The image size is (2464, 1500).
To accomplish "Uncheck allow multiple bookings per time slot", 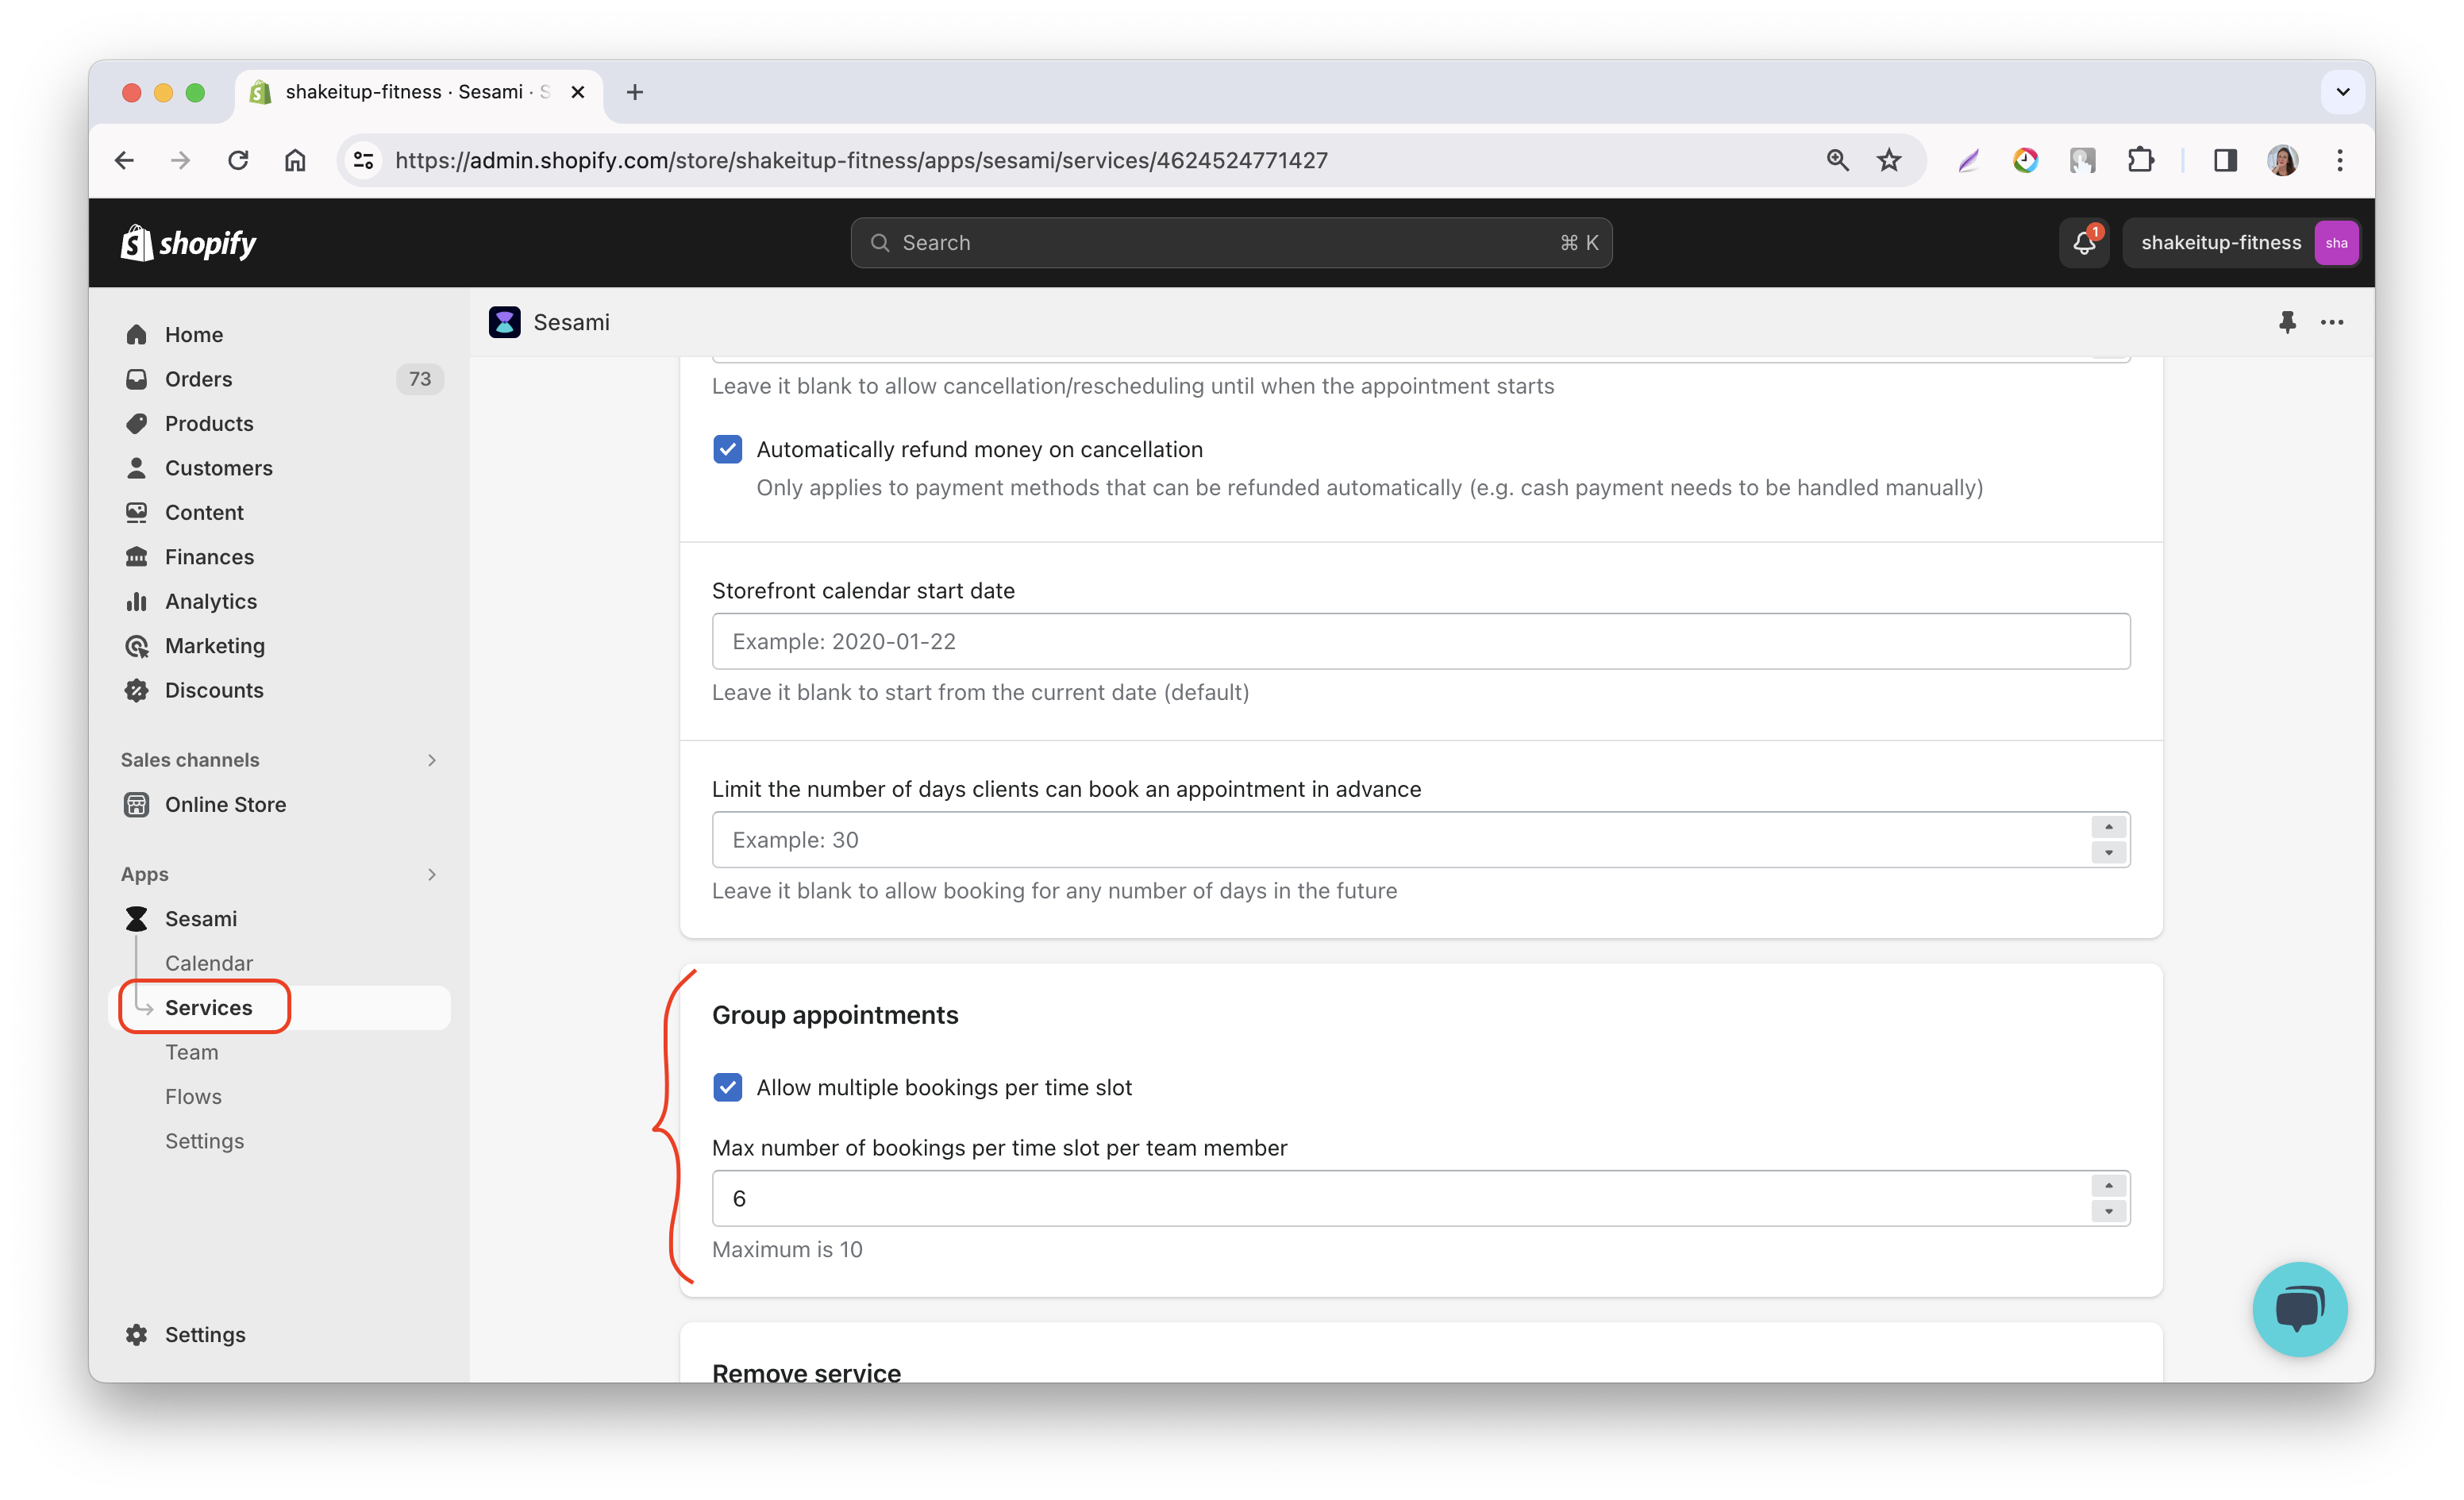I will click(x=728, y=1087).
